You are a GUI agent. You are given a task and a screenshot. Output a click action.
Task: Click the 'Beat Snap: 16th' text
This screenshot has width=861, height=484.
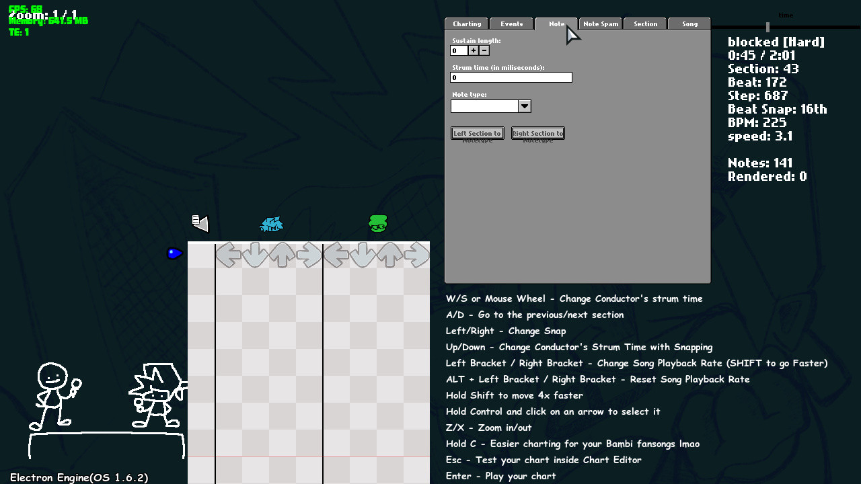pos(778,109)
